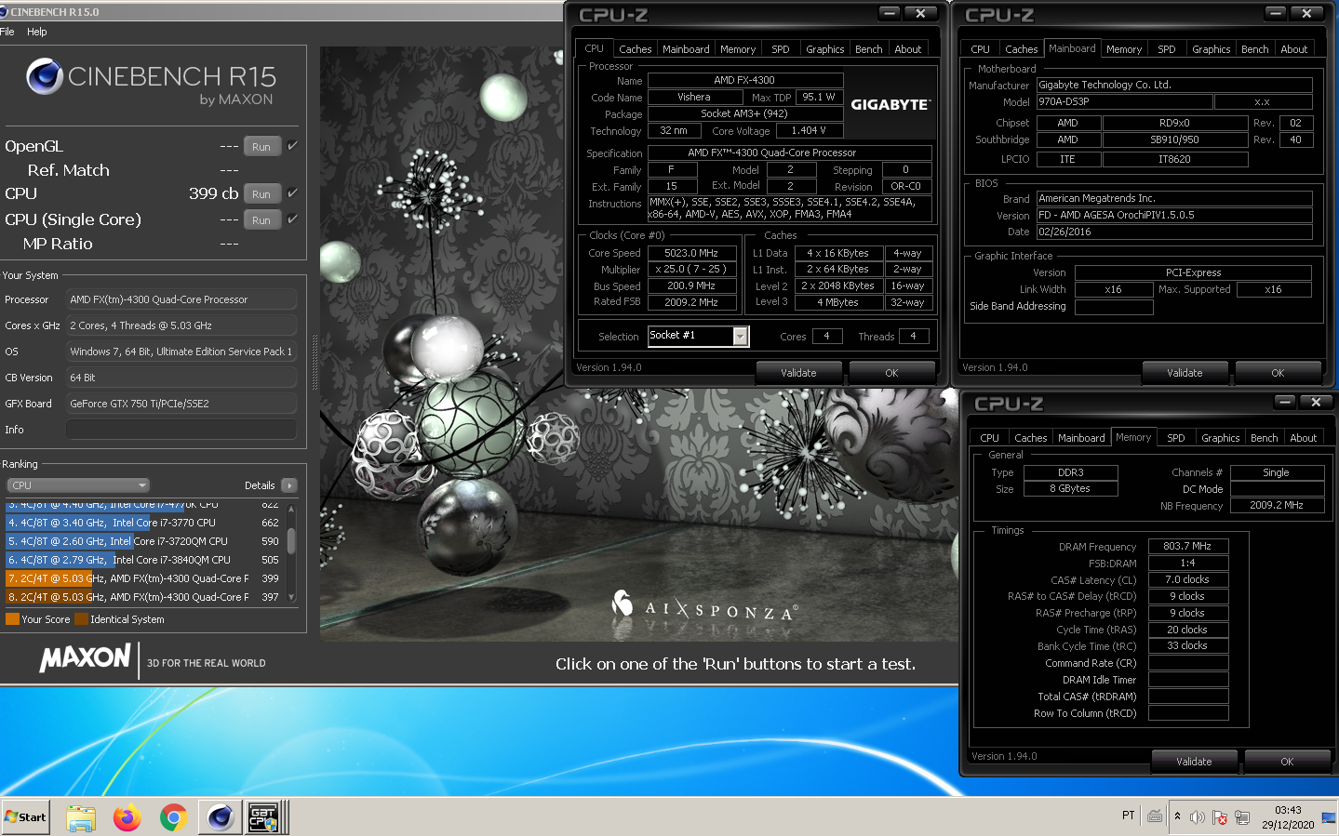Click OK in the CPU tab window
1339x836 pixels.
[x=891, y=373]
